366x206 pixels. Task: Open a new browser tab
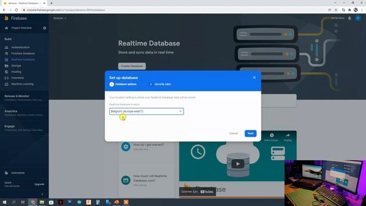click(x=51, y=3)
